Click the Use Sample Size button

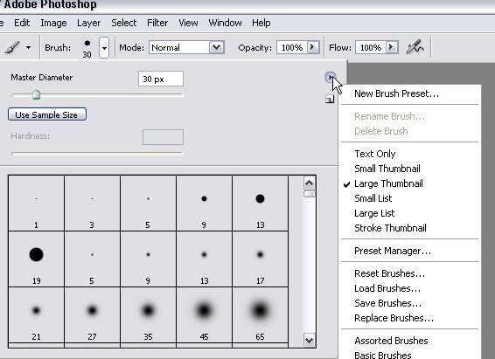[47, 114]
